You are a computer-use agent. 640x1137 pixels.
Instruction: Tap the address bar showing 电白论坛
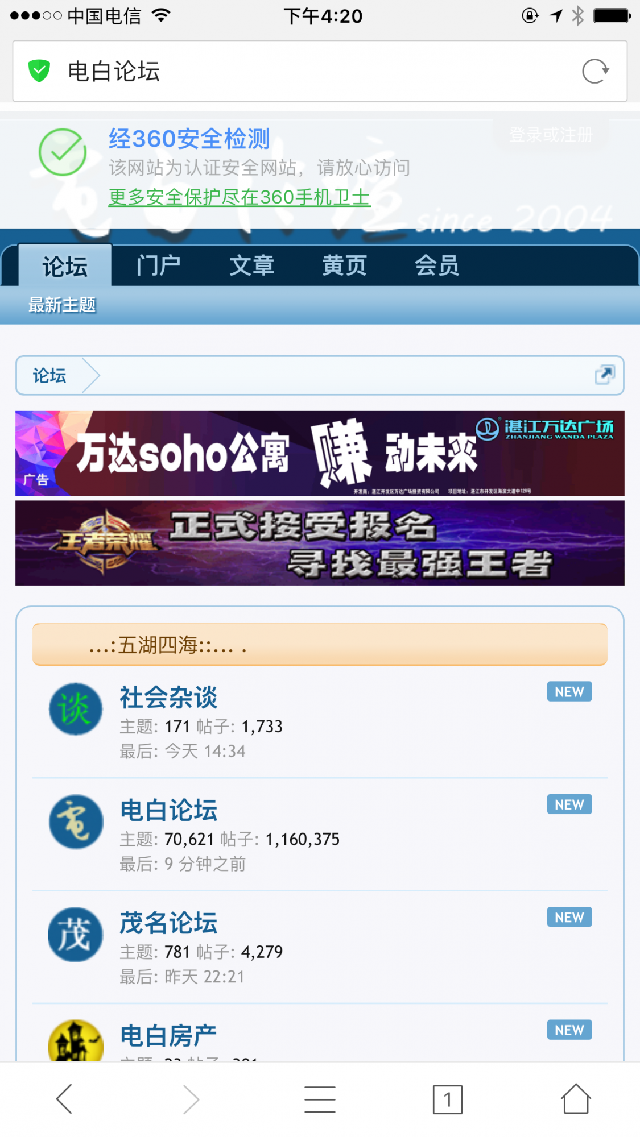[320, 71]
